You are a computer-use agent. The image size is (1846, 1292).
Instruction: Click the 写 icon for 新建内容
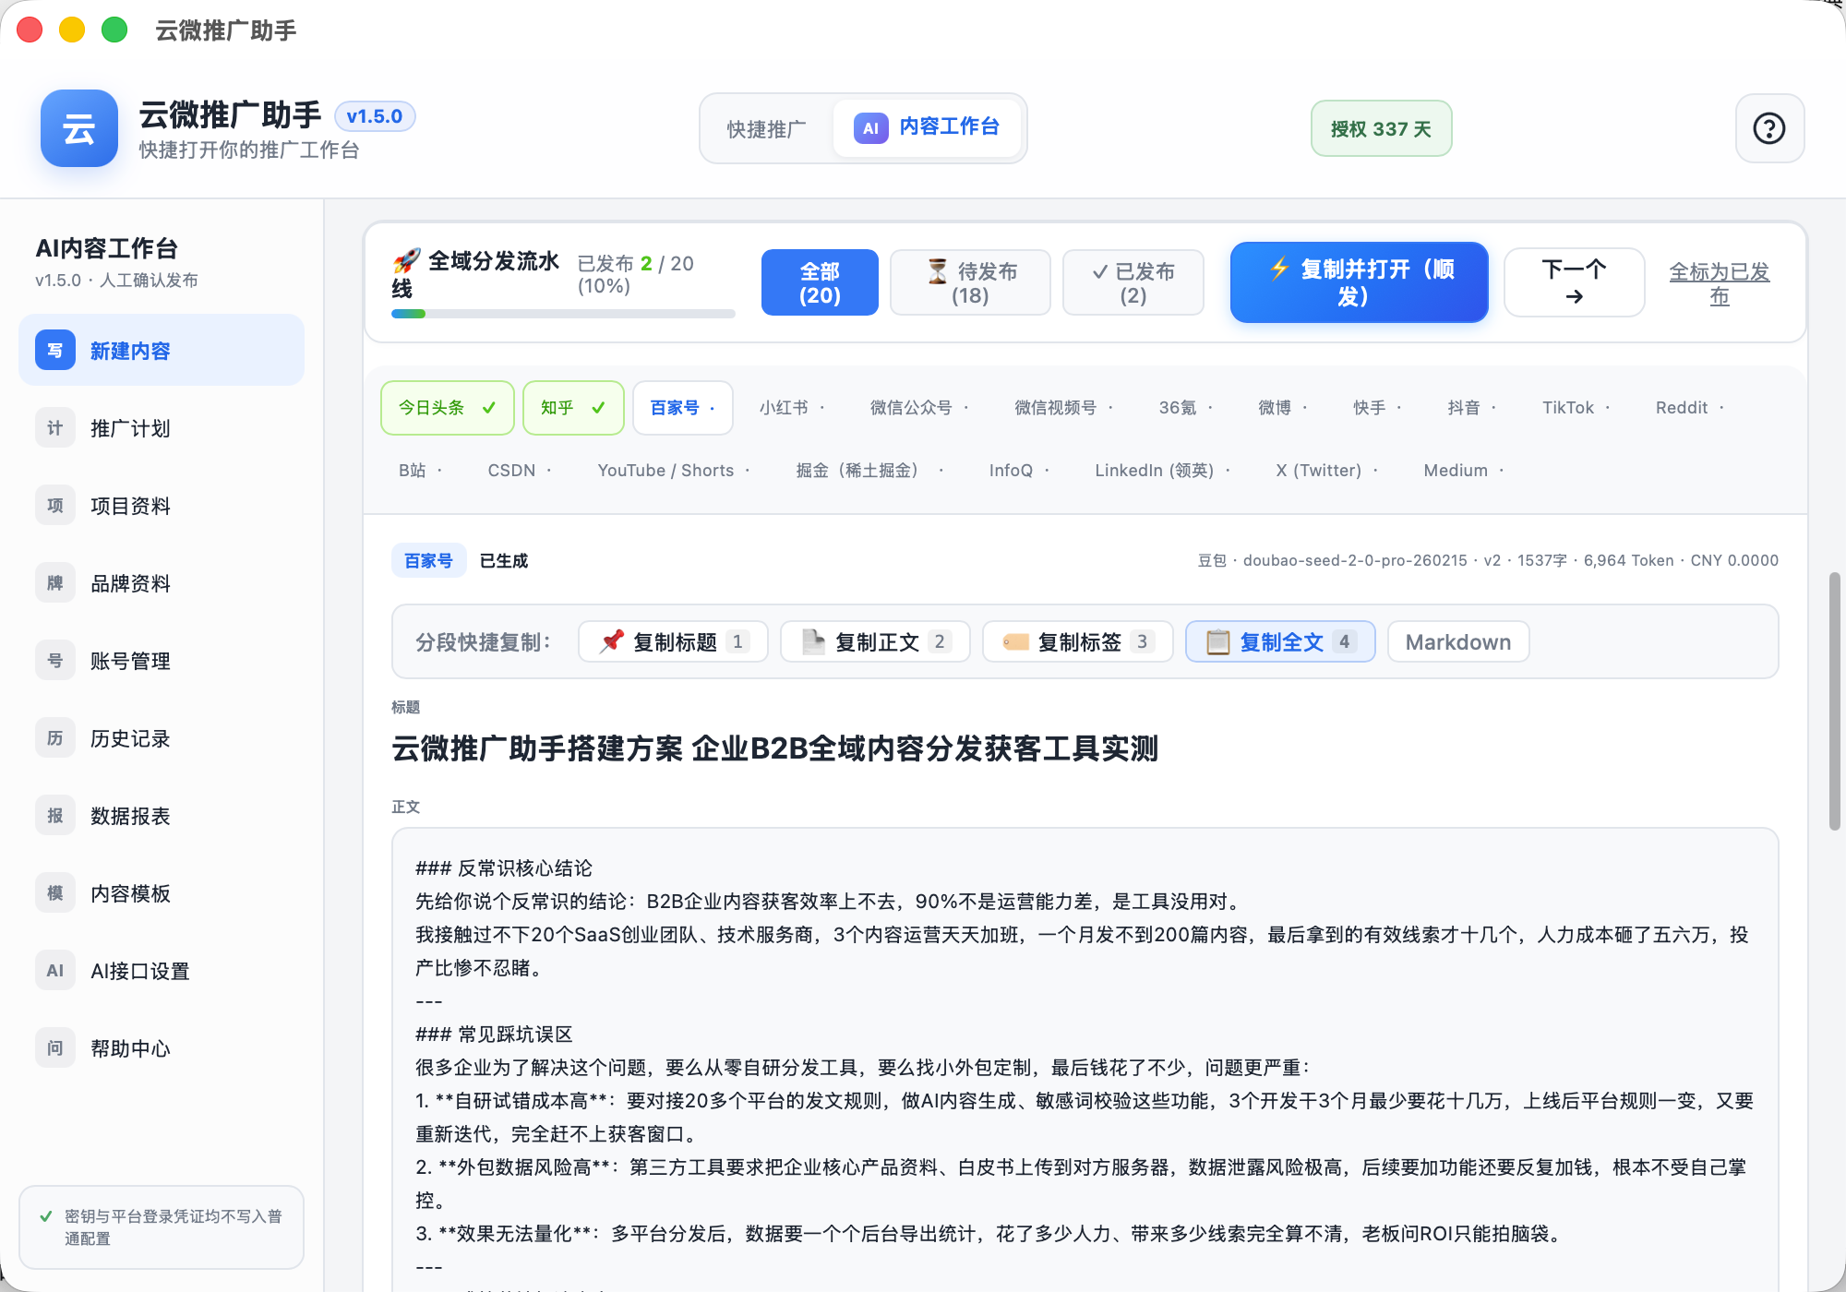coord(55,351)
